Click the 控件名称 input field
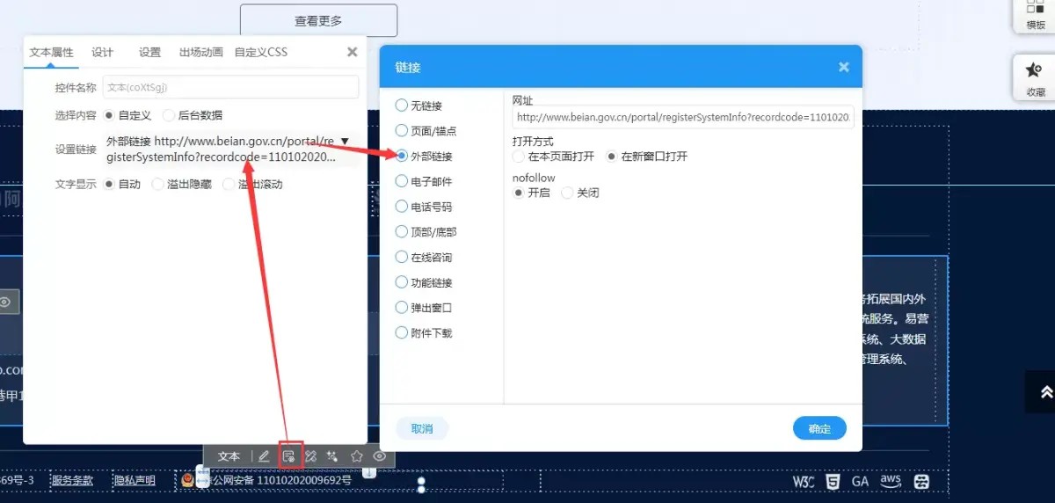This screenshot has width=1055, height=503. (231, 86)
